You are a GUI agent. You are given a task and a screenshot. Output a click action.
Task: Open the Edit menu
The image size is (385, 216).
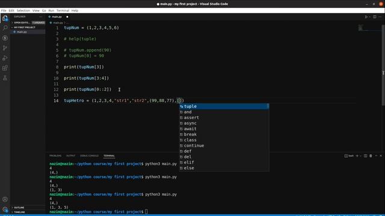pyautogui.click(x=11, y=11)
